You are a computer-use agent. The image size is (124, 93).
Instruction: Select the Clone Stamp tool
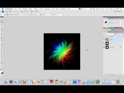(2, 38)
